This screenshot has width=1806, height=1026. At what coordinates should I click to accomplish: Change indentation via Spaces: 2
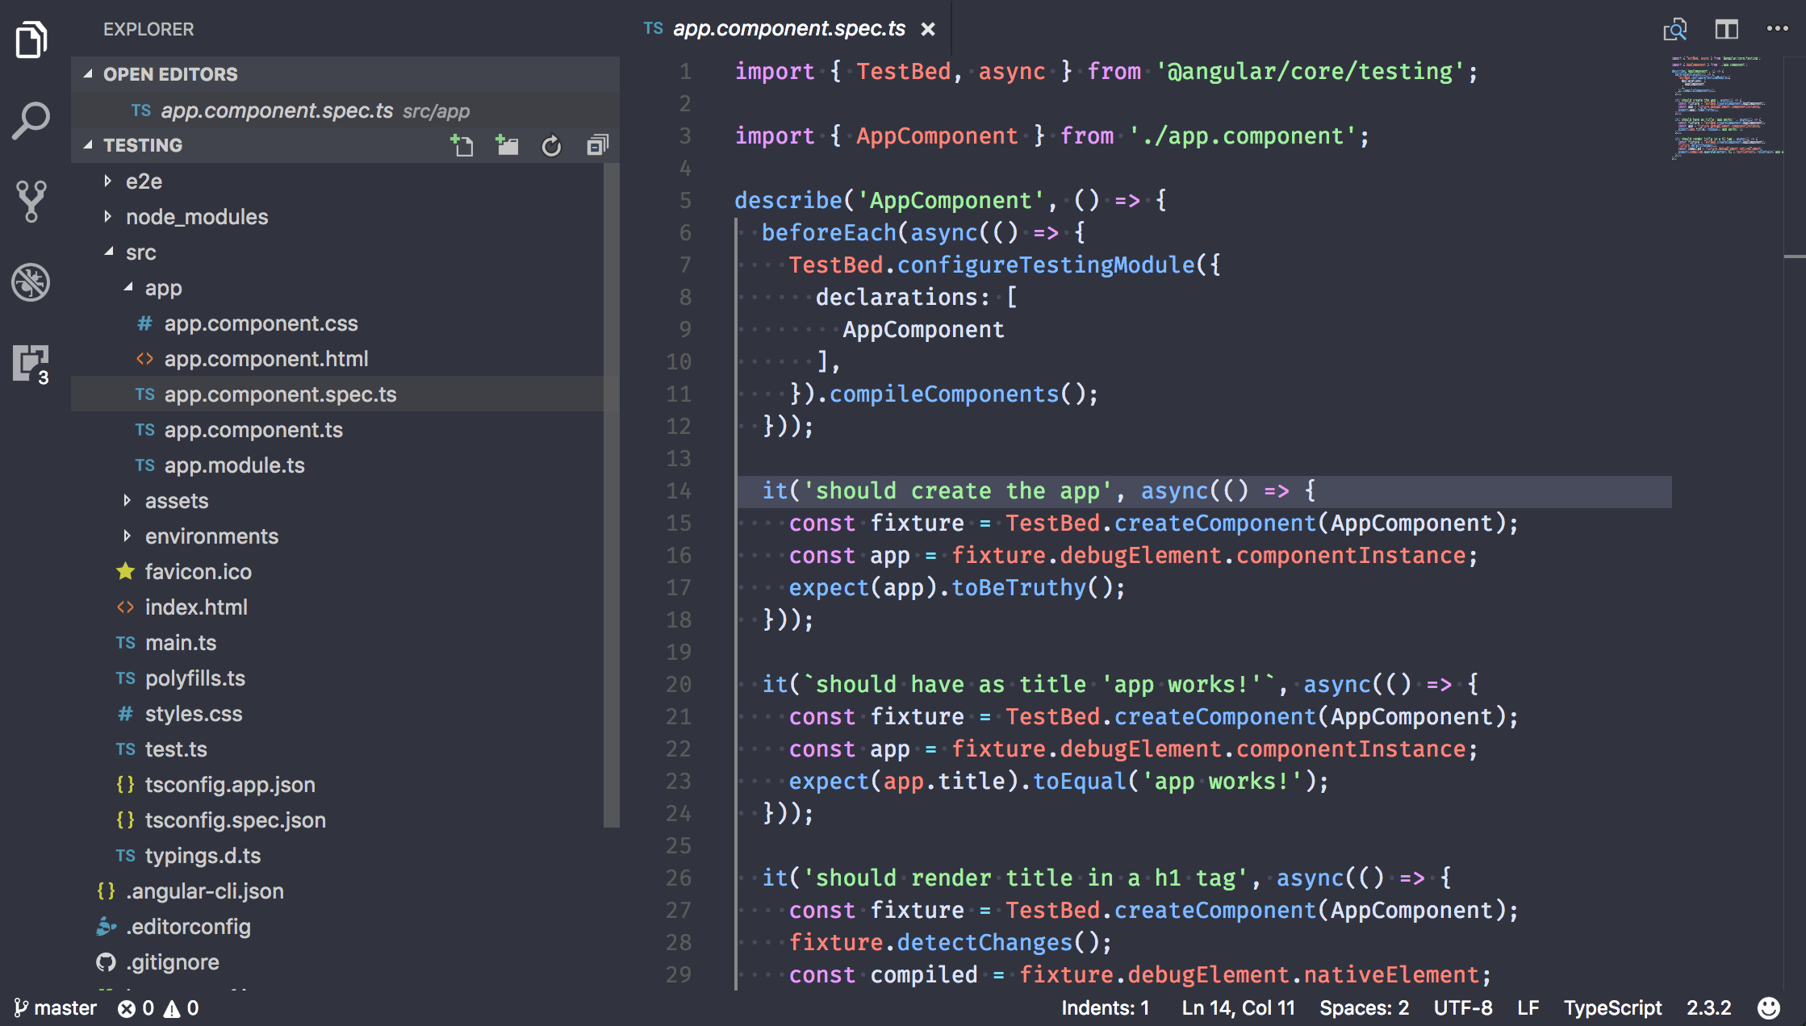tap(1364, 1007)
